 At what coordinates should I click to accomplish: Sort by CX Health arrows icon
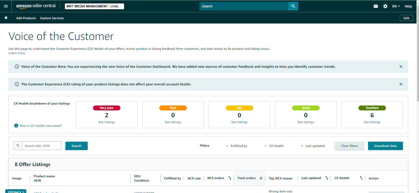click(361, 178)
